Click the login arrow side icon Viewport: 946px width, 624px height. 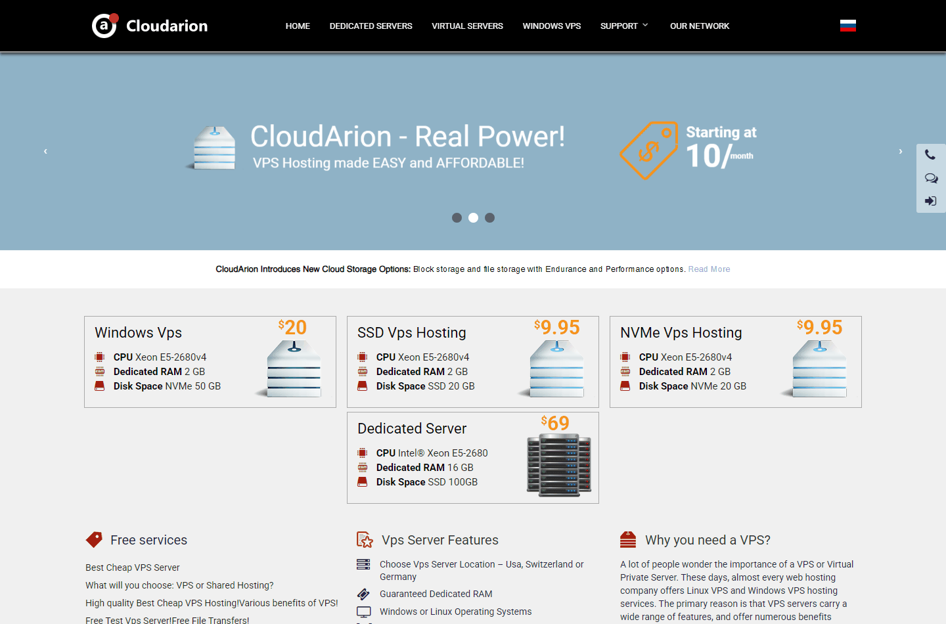[x=931, y=201]
